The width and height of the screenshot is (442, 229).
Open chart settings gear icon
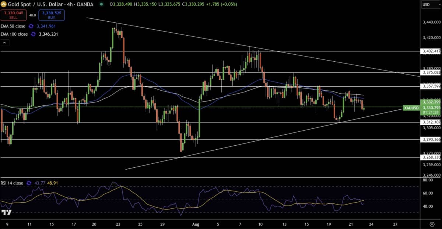pos(432,223)
